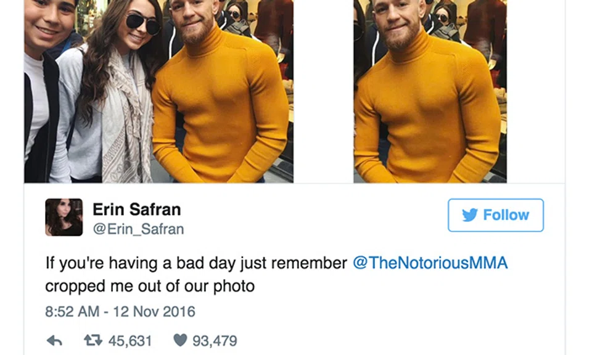Image resolution: width=592 pixels, height=355 pixels.
Task: Open the cropped photo on right
Action: (430, 91)
